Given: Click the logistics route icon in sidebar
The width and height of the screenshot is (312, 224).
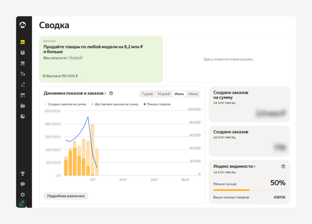Looking at the screenshot, I should 22,74.
